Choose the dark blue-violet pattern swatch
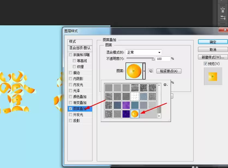This screenshot has height=168, width=228. (126, 114)
